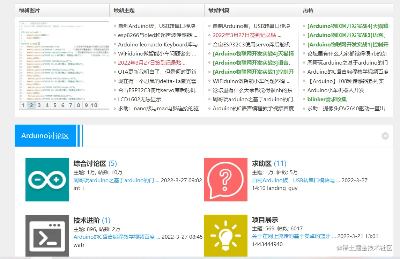
Task: Open 108种传感器系列 hot post
Action: (346, 81)
